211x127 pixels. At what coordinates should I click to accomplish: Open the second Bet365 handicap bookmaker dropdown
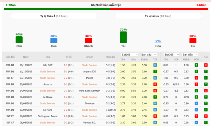pos(172,55)
